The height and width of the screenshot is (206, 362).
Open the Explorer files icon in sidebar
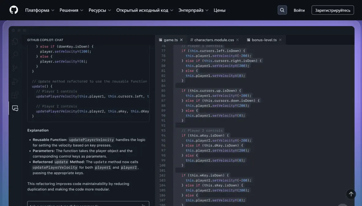coord(15,42)
